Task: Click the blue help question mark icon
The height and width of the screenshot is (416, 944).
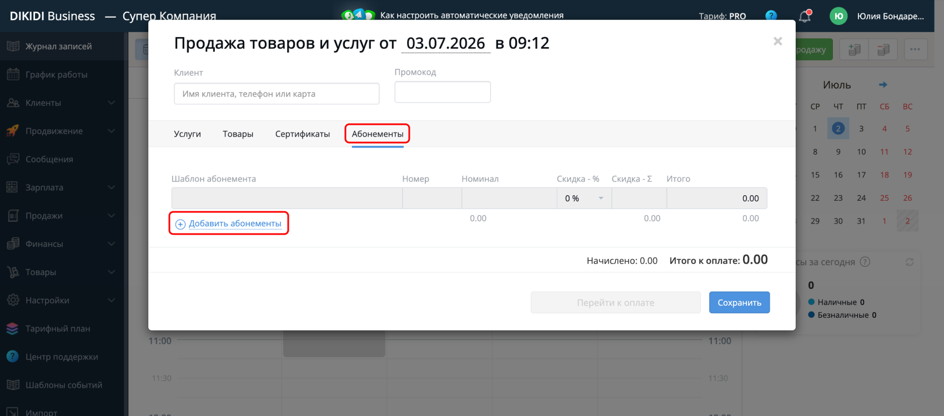Action: pos(771,16)
